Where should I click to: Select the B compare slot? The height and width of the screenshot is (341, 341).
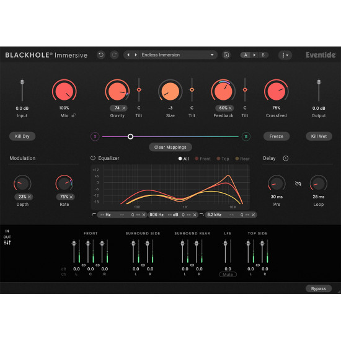[x=263, y=55]
